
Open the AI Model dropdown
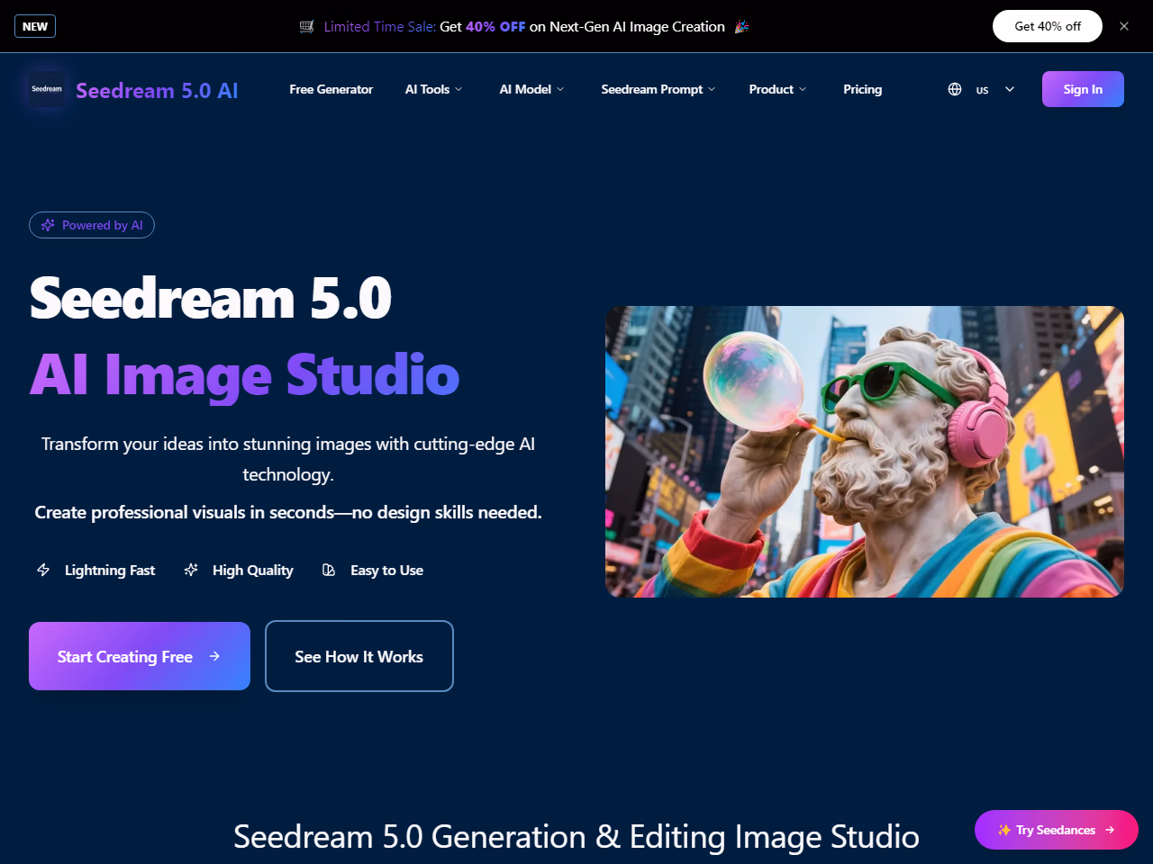[x=531, y=89]
